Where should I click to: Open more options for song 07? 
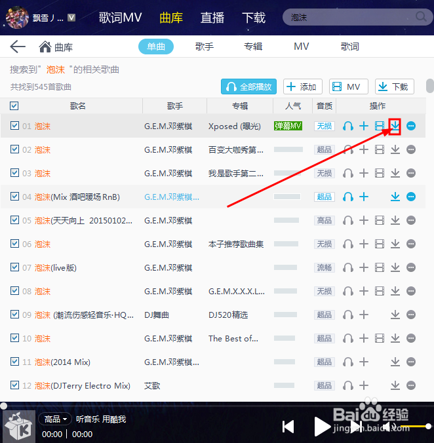[x=411, y=267]
